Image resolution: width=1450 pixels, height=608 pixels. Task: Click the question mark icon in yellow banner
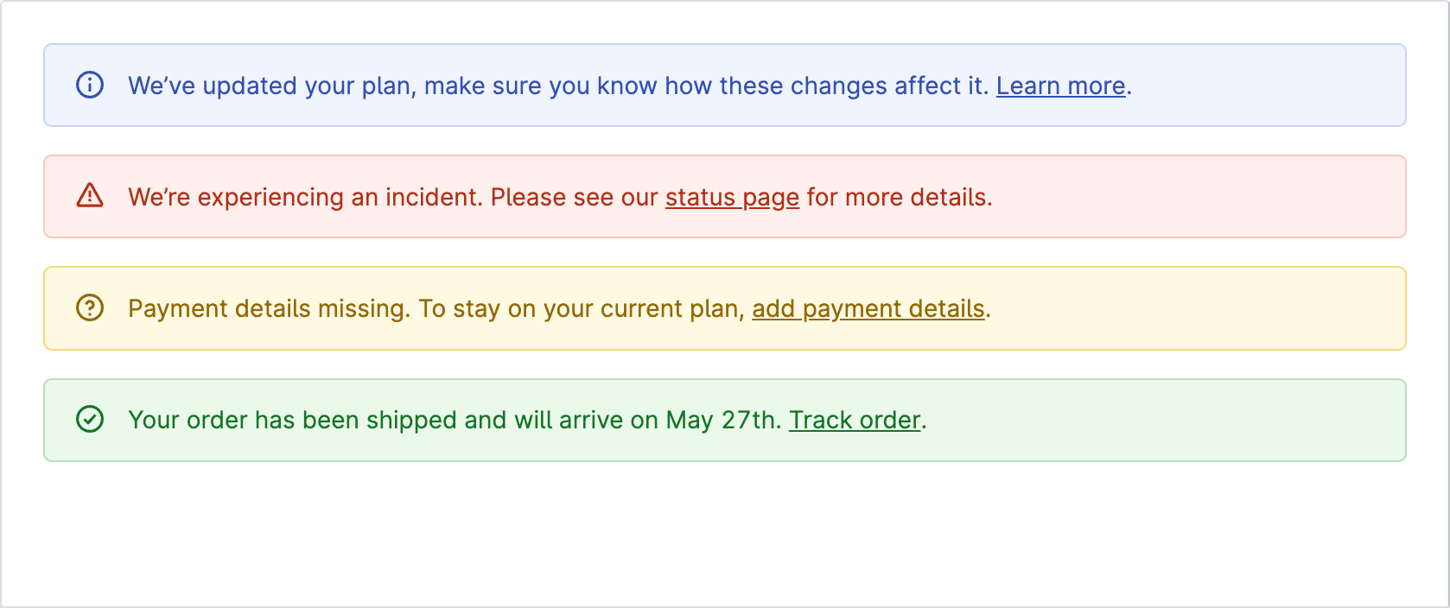pos(90,307)
